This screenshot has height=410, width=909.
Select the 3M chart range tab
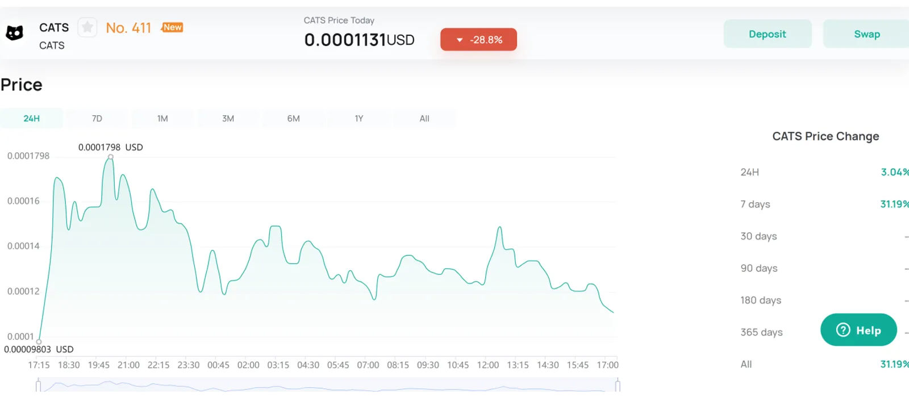[x=228, y=119]
